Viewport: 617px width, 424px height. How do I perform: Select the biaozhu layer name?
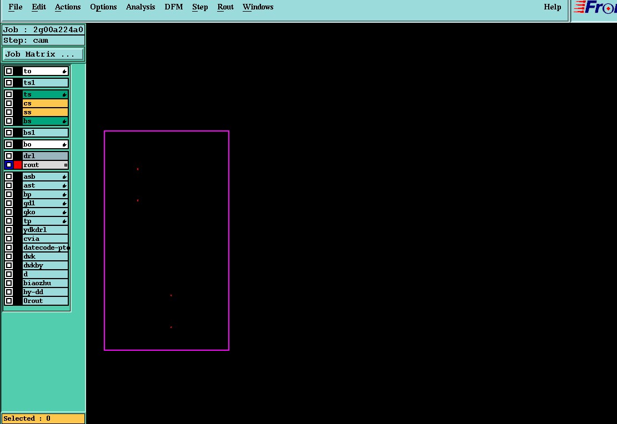pyautogui.click(x=45, y=283)
